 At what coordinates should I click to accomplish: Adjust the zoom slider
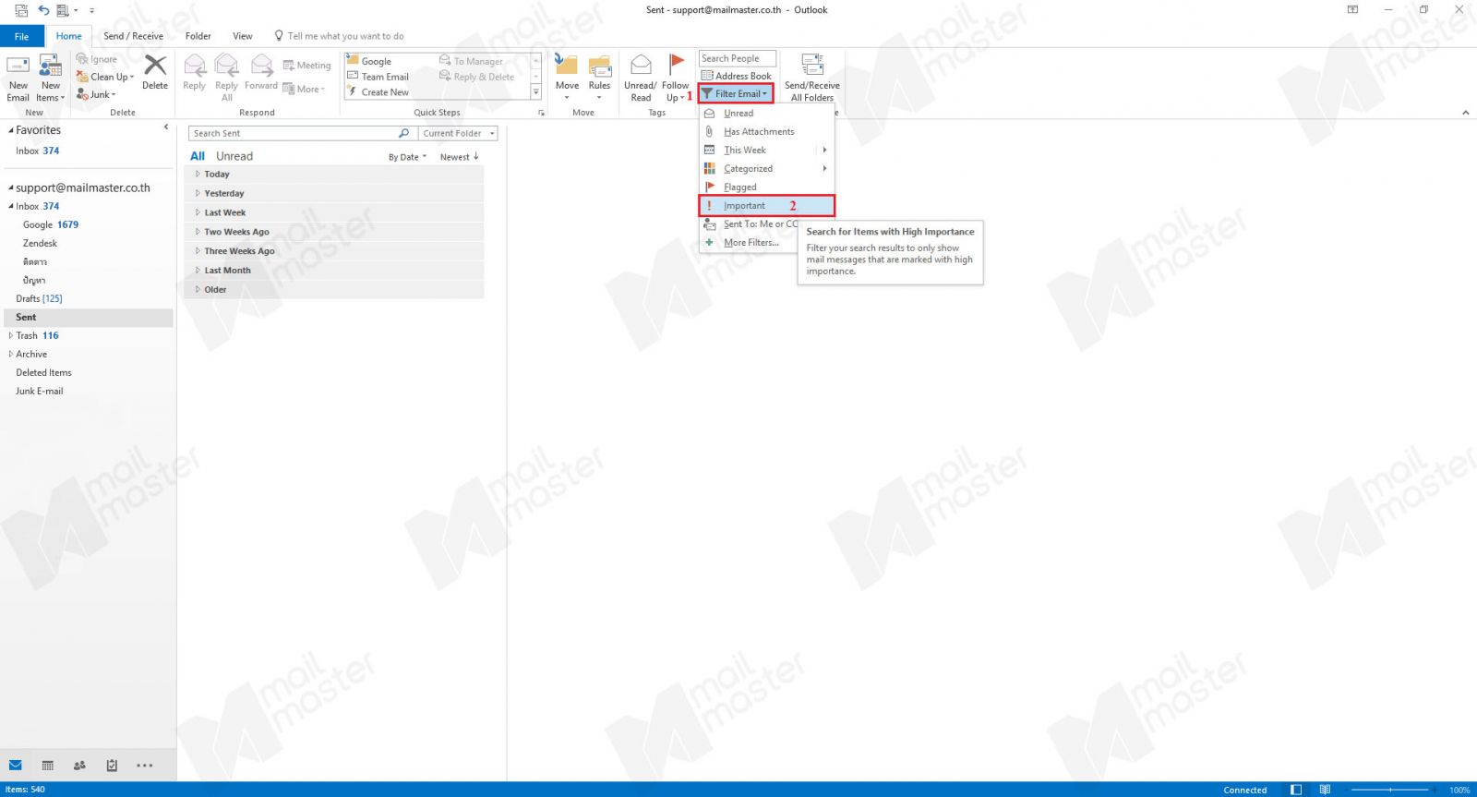pyautogui.click(x=1390, y=790)
